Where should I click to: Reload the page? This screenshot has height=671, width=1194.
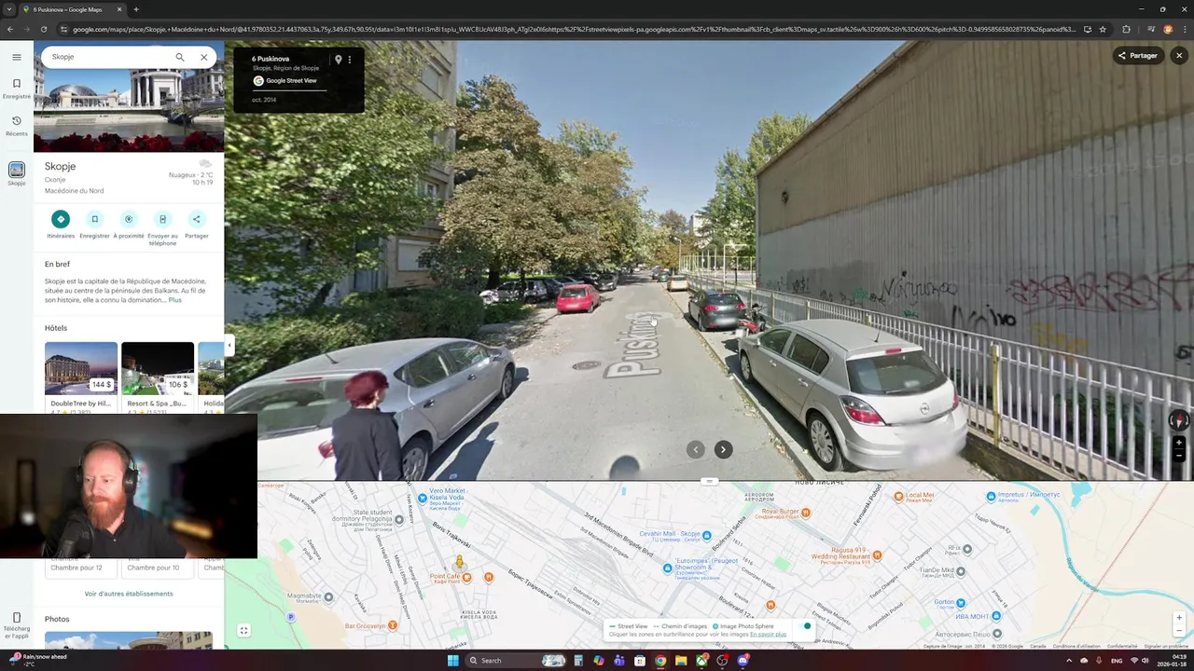43,29
